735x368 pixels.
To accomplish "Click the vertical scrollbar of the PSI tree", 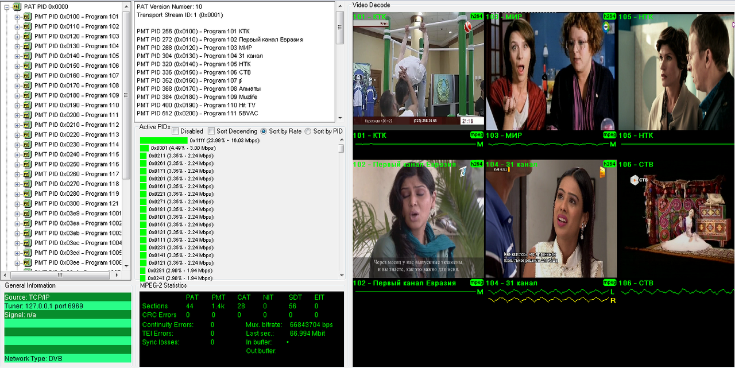I will coord(127,135).
